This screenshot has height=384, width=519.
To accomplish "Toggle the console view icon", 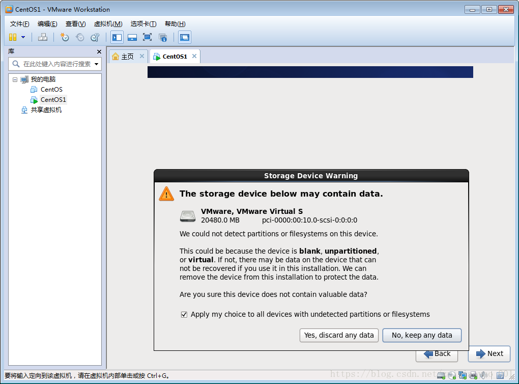I will click(184, 37).
